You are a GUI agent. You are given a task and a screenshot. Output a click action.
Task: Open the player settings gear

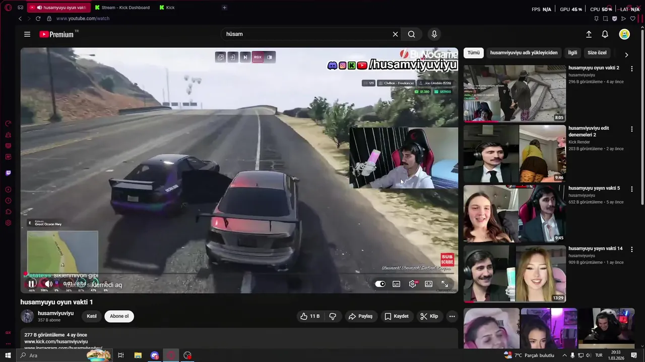tap(413, 284)
